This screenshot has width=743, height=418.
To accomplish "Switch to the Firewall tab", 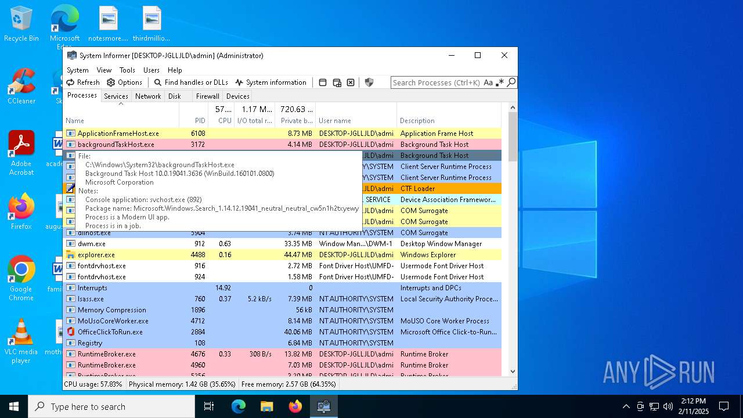I will [x=207, y=96].
